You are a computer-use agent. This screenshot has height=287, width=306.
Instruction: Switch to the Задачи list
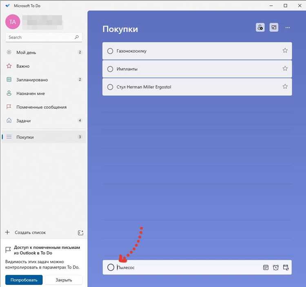click(44, 120)
